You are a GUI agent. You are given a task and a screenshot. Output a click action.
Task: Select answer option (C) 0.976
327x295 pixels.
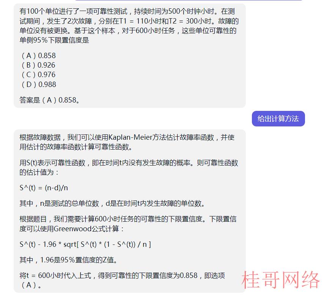coord(38,75)
